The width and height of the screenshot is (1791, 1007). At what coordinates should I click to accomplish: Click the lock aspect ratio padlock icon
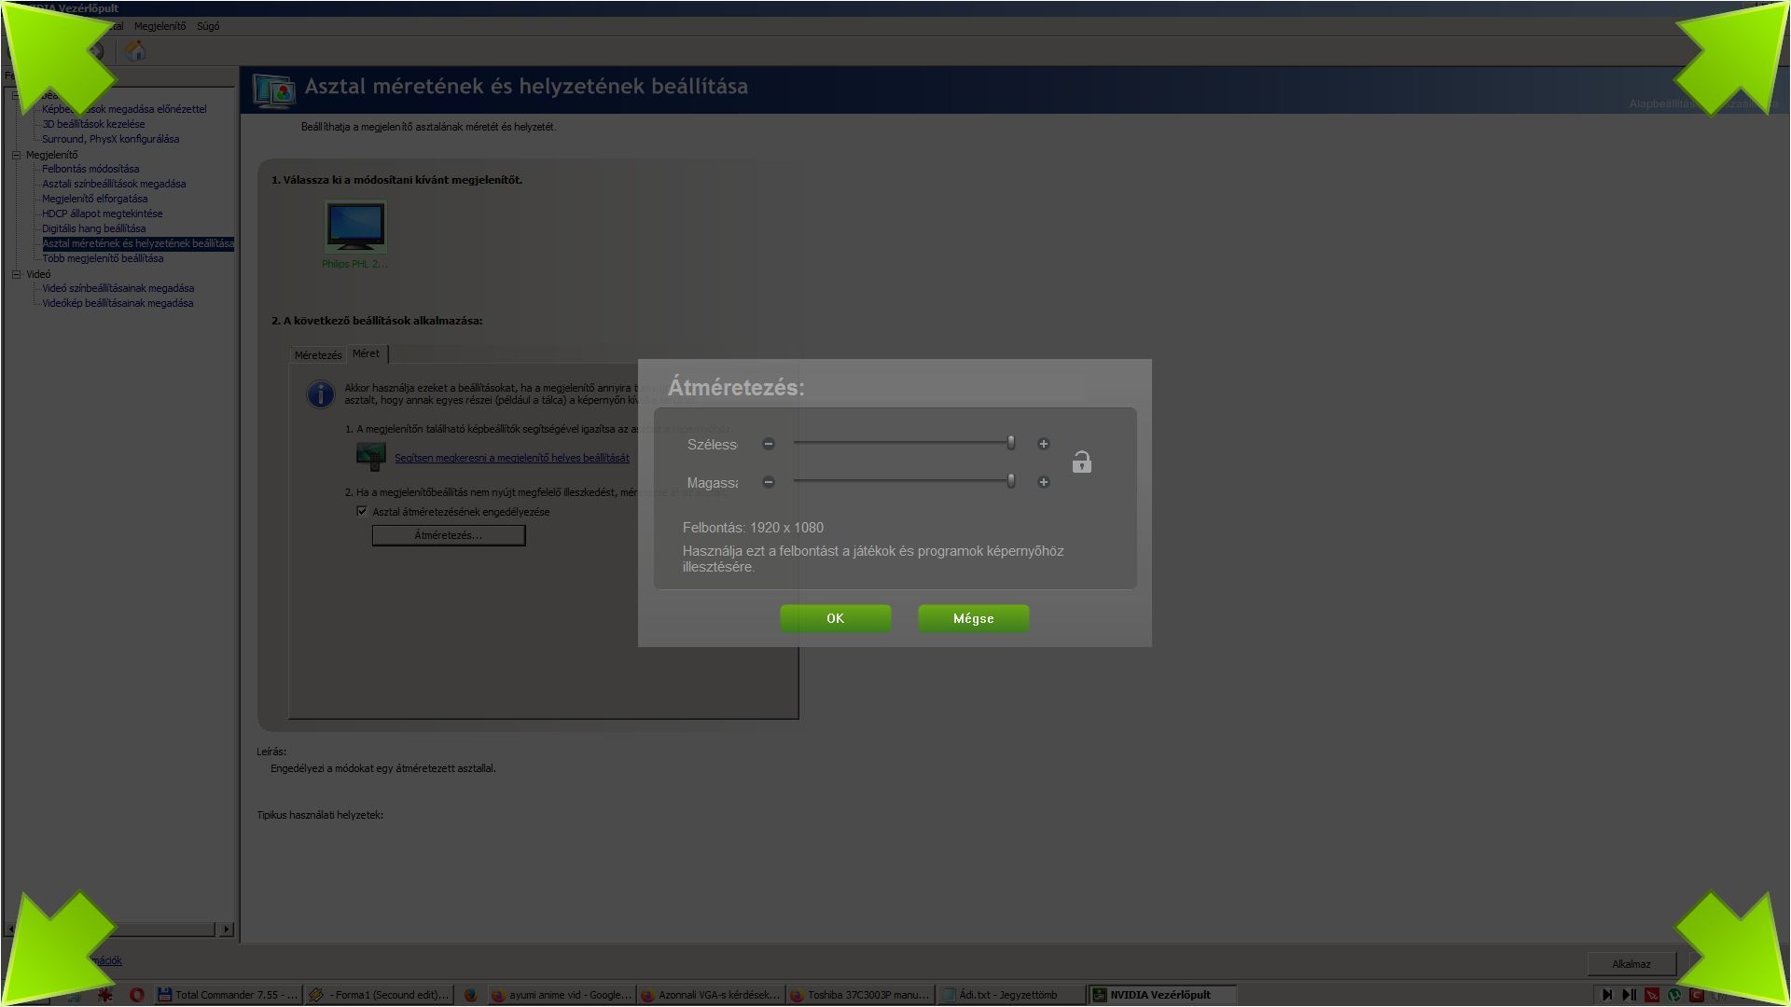(x=1081, y=462)
